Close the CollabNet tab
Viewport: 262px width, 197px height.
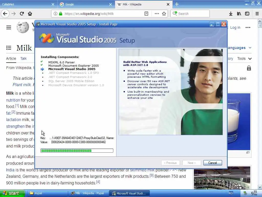pos(53,4)
